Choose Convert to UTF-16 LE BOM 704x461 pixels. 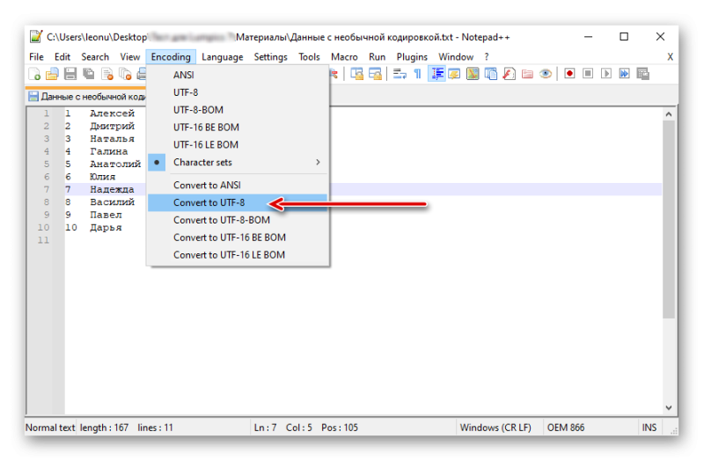[x=238, y=255]
